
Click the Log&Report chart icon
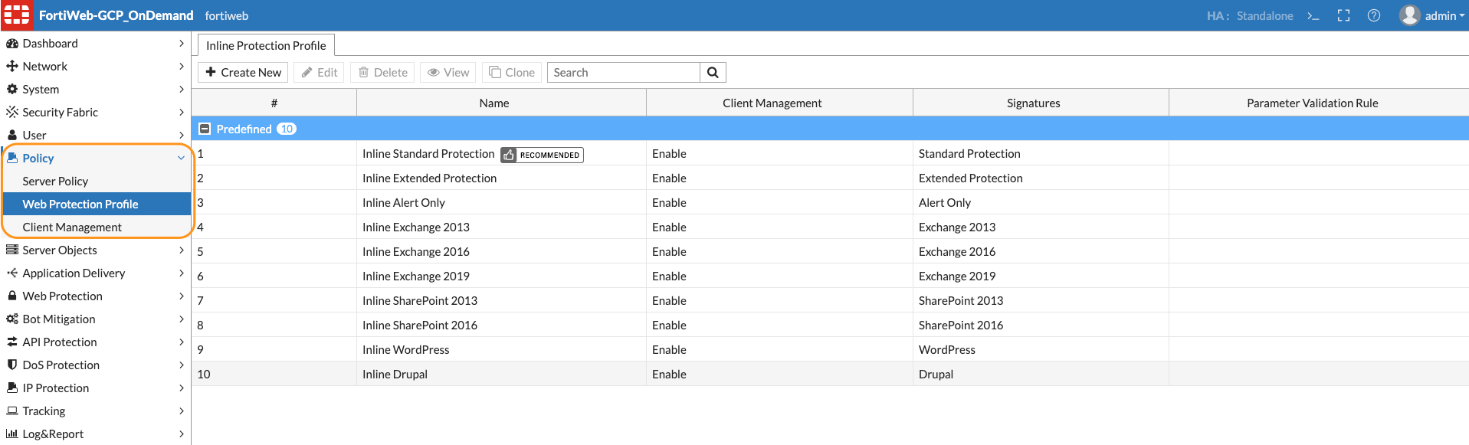click(12, 434)
